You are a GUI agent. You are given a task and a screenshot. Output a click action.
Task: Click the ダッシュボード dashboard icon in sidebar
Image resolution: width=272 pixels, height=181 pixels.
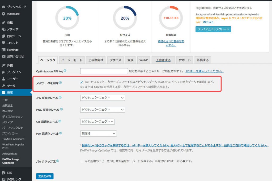pos(3,6)
